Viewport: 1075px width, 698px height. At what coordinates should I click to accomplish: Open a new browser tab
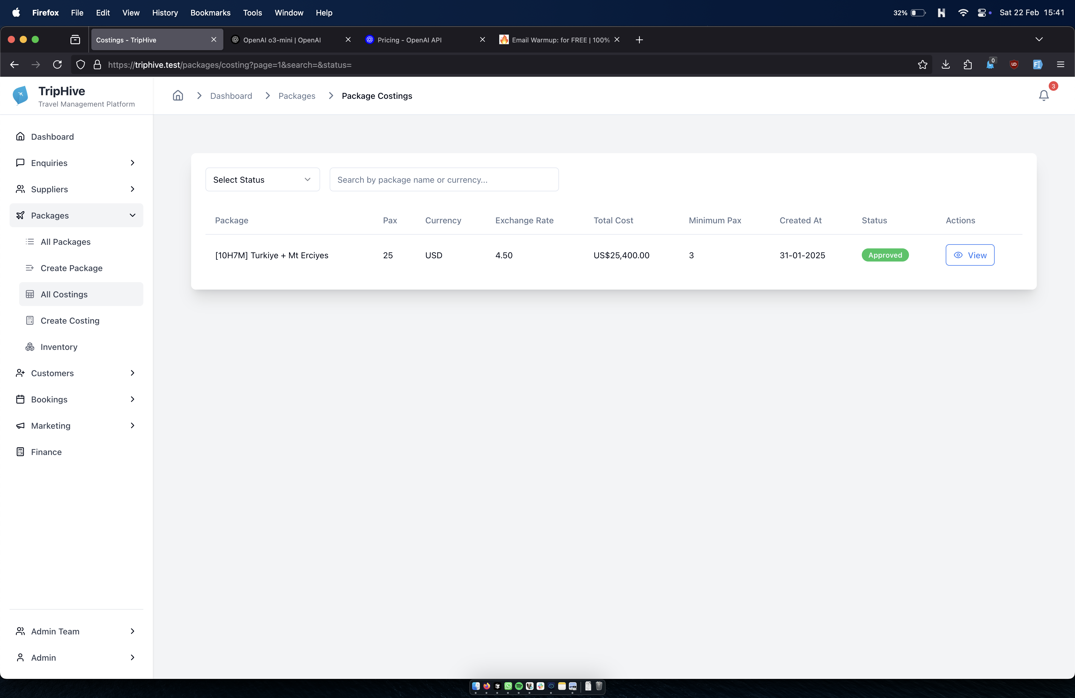(x=639, y=40)
